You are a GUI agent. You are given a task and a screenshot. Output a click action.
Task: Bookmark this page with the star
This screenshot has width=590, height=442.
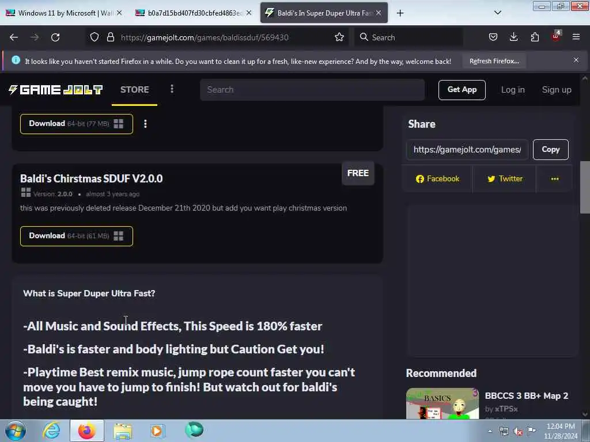click(x=339, y=37)
